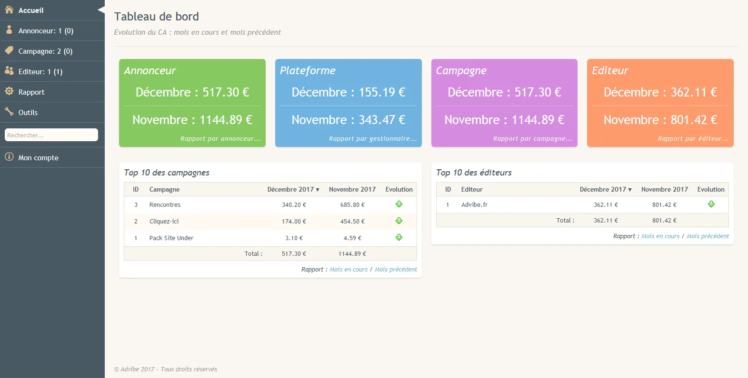Focus the Rechercher search field

tap(51, 135)
